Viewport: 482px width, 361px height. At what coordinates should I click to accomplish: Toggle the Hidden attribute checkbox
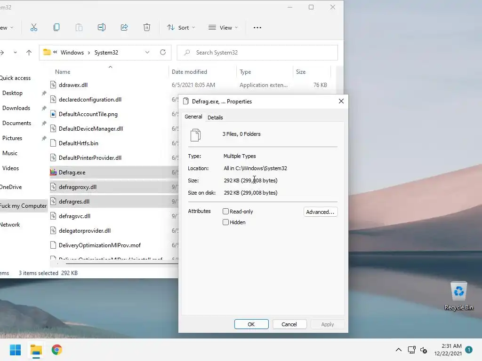[x=225, y=222]
